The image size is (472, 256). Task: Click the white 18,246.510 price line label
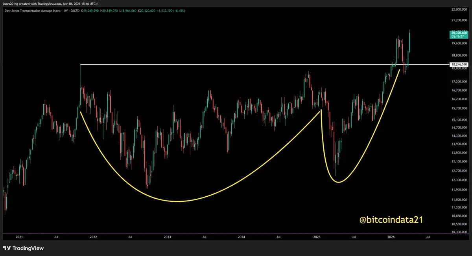[459, 64]
